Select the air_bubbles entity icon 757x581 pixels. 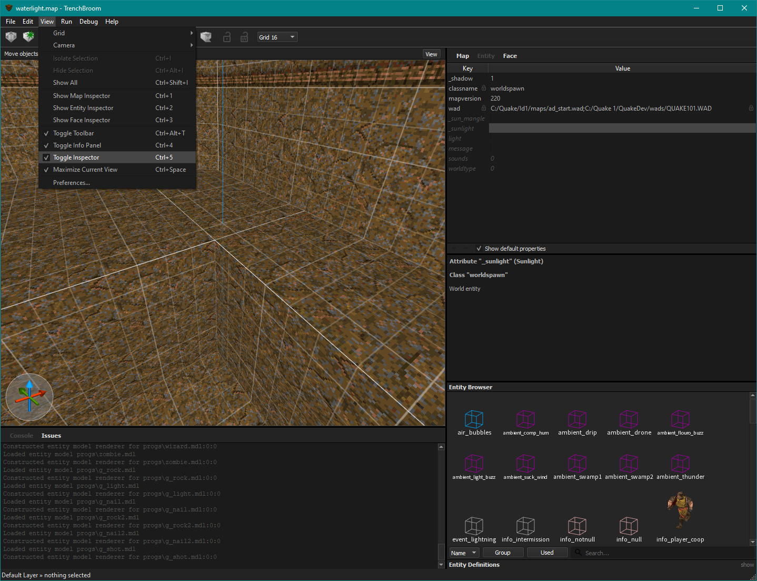[474, 419]
